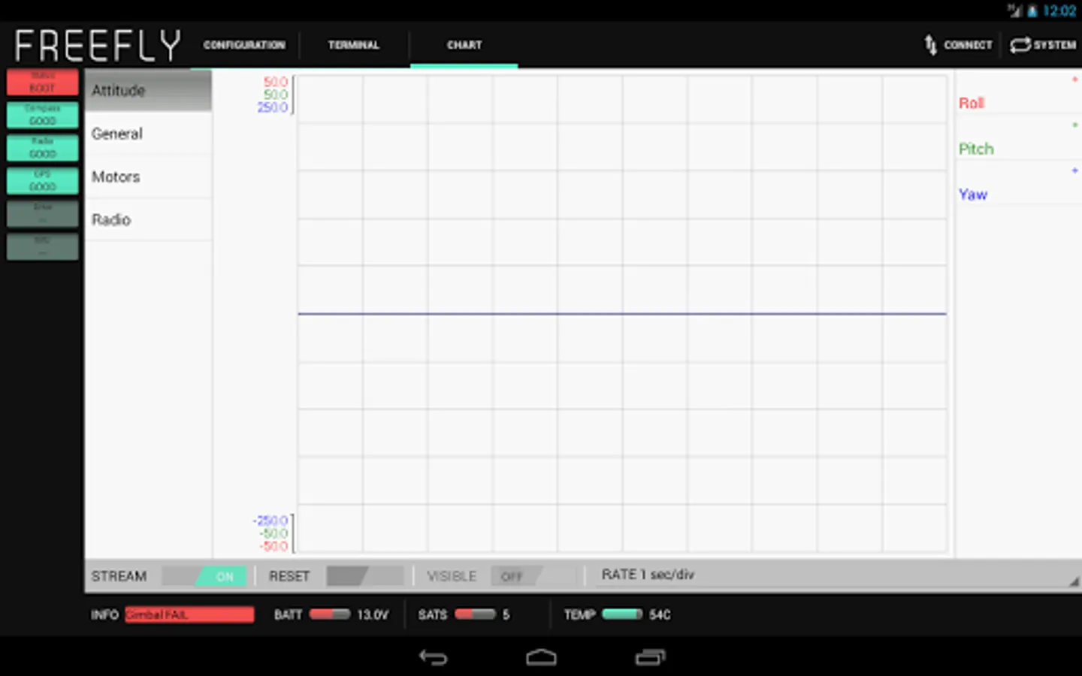Click the 54C temperature reading
This screenshot has width=1082, height=676.
tap(660, 614)
